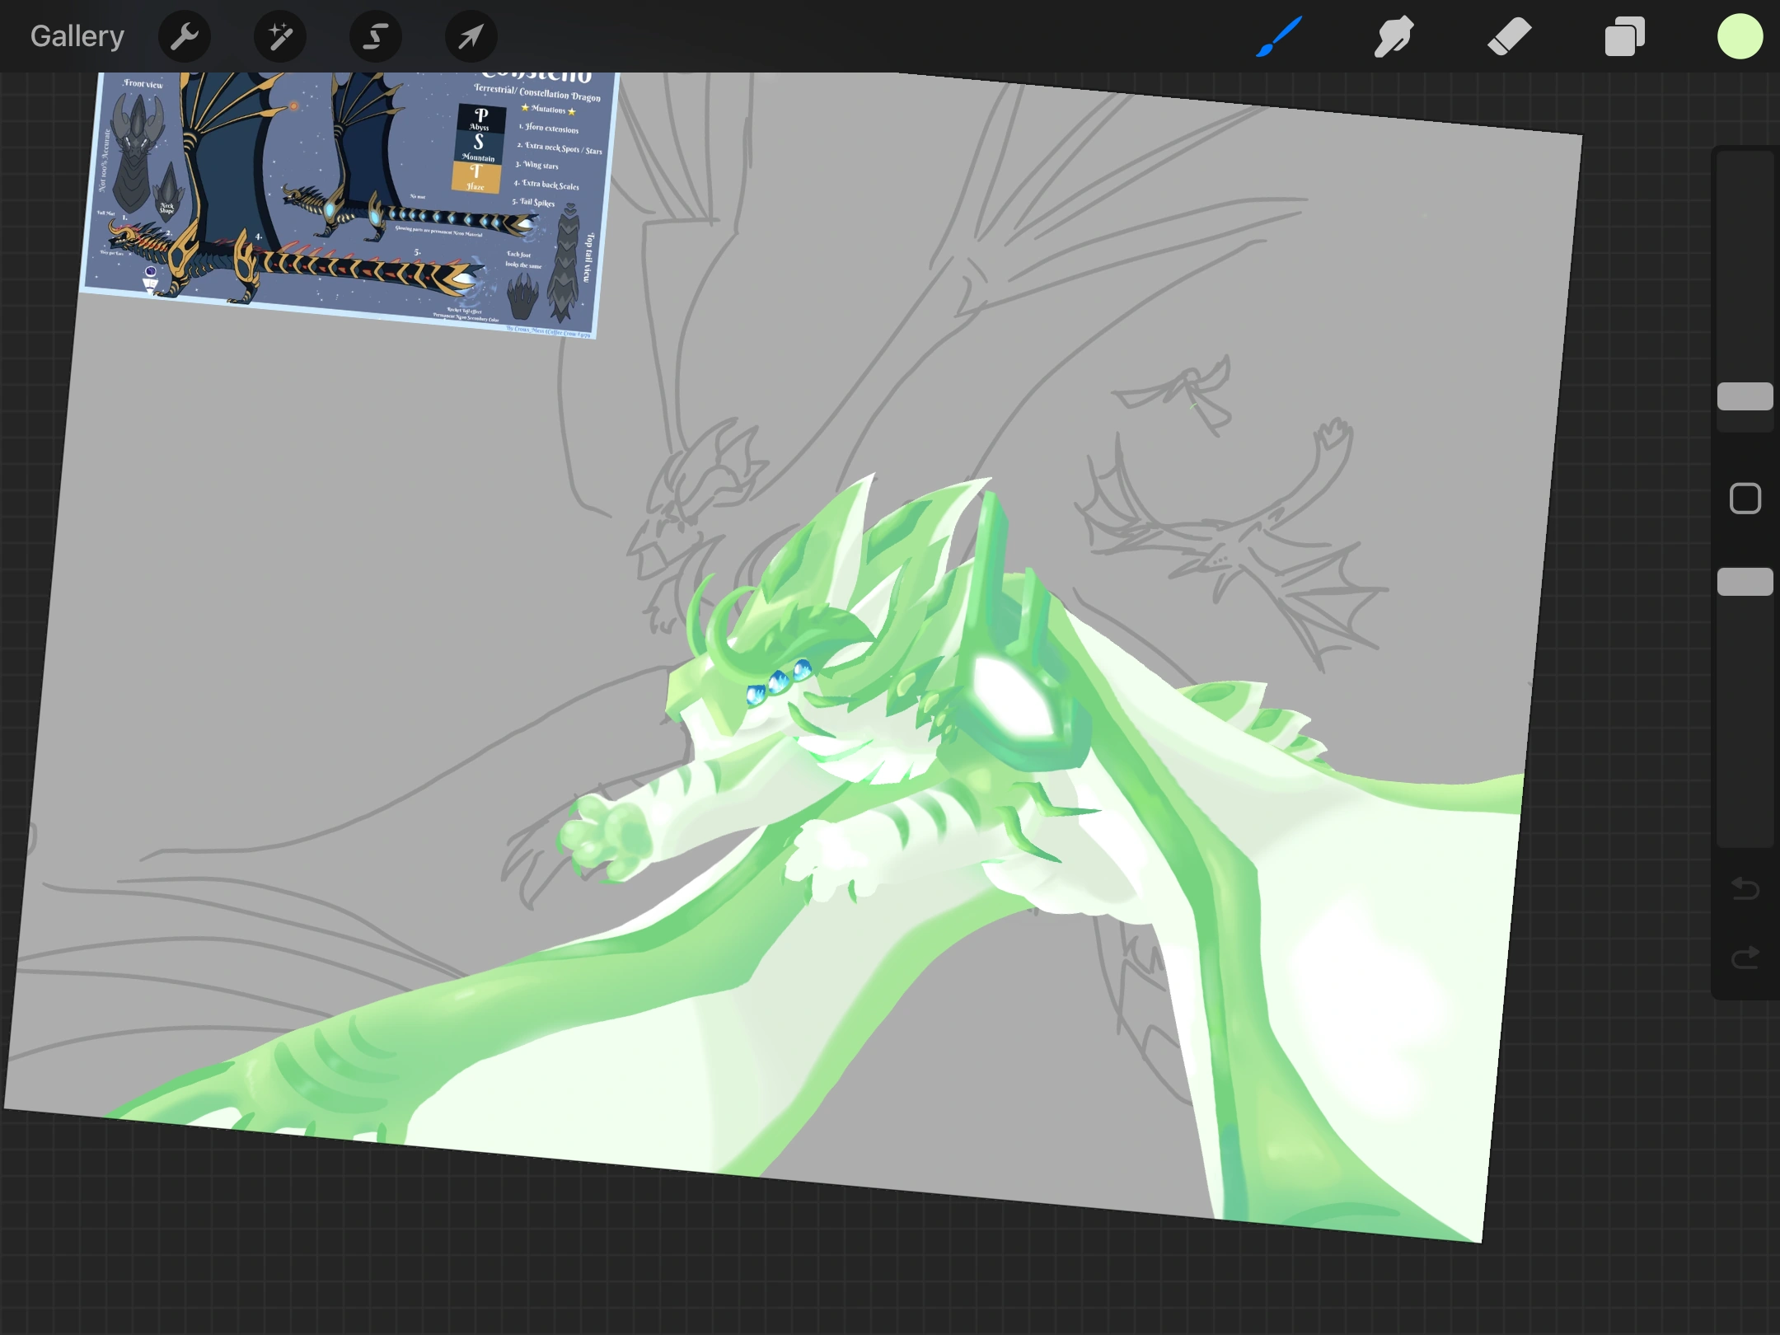The height and width of the screenshot is (1335, 1780).
Task: Click the brush opacity slider handle
Action: [1745, 582]
